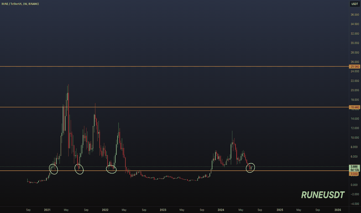Click the 32.000 price axis label
This screenshot has width=361, height=213.
[x=354, y=33]
